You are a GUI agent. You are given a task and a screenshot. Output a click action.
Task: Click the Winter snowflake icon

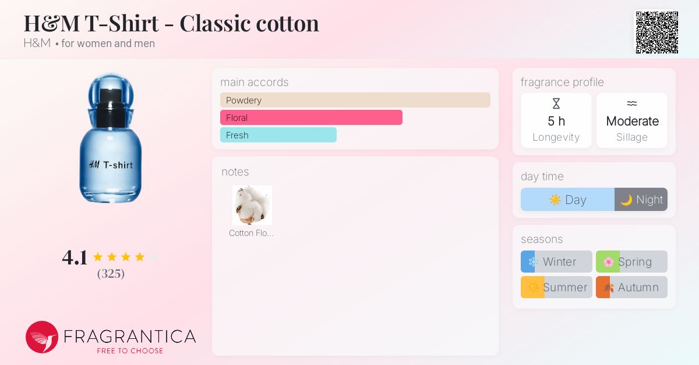tap(532, 262)
